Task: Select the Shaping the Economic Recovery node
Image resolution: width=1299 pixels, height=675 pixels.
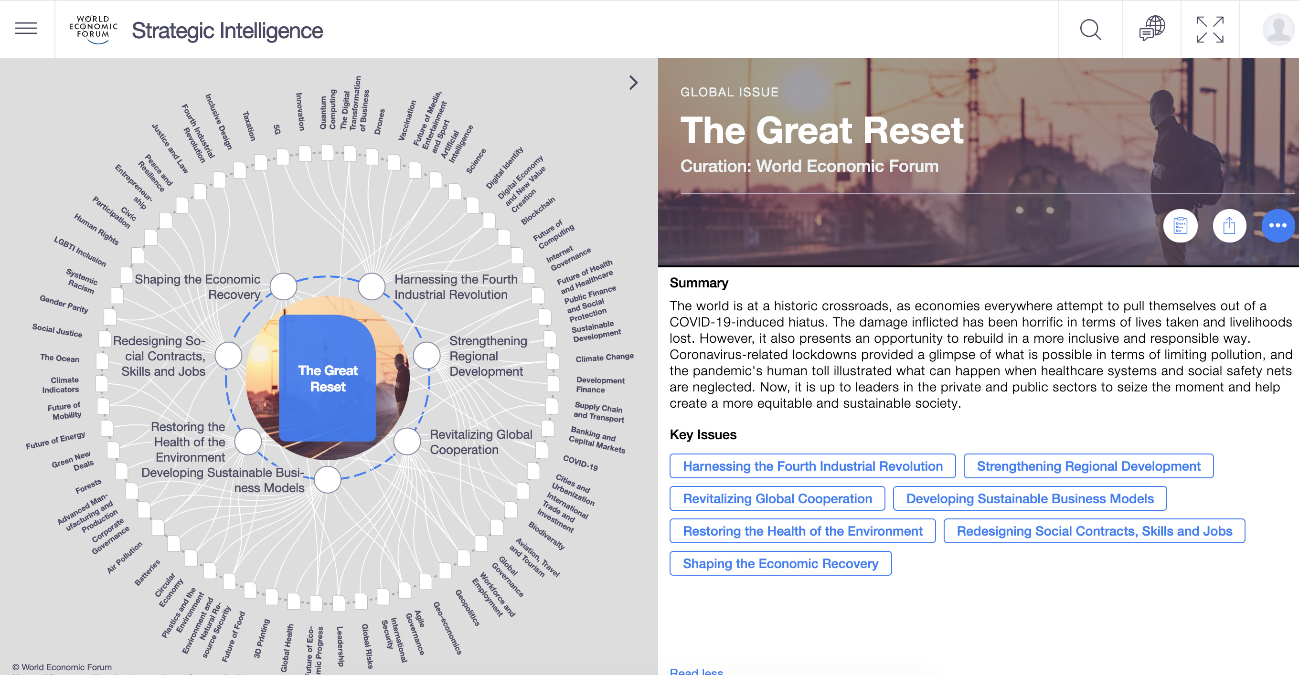Action: [283, 287]
